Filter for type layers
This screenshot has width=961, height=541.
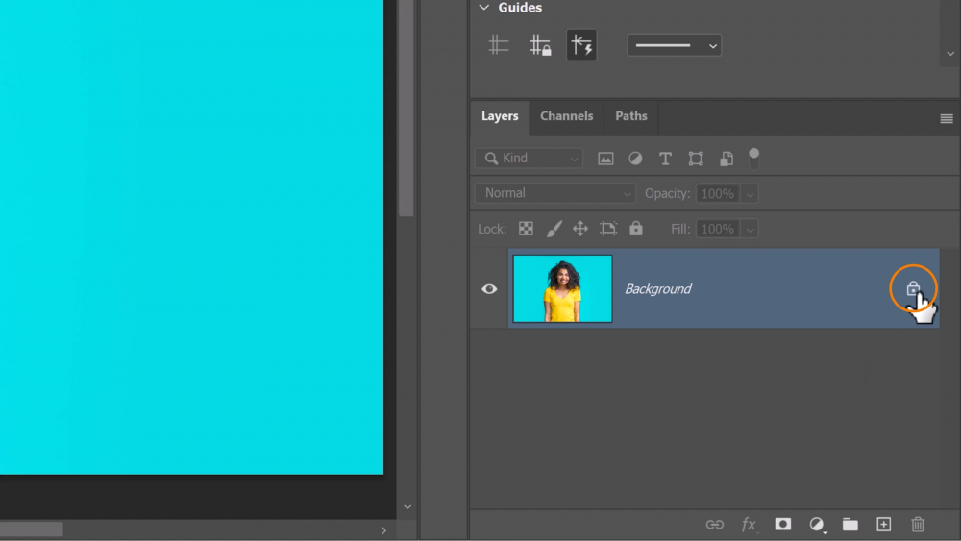pos(665,159)
